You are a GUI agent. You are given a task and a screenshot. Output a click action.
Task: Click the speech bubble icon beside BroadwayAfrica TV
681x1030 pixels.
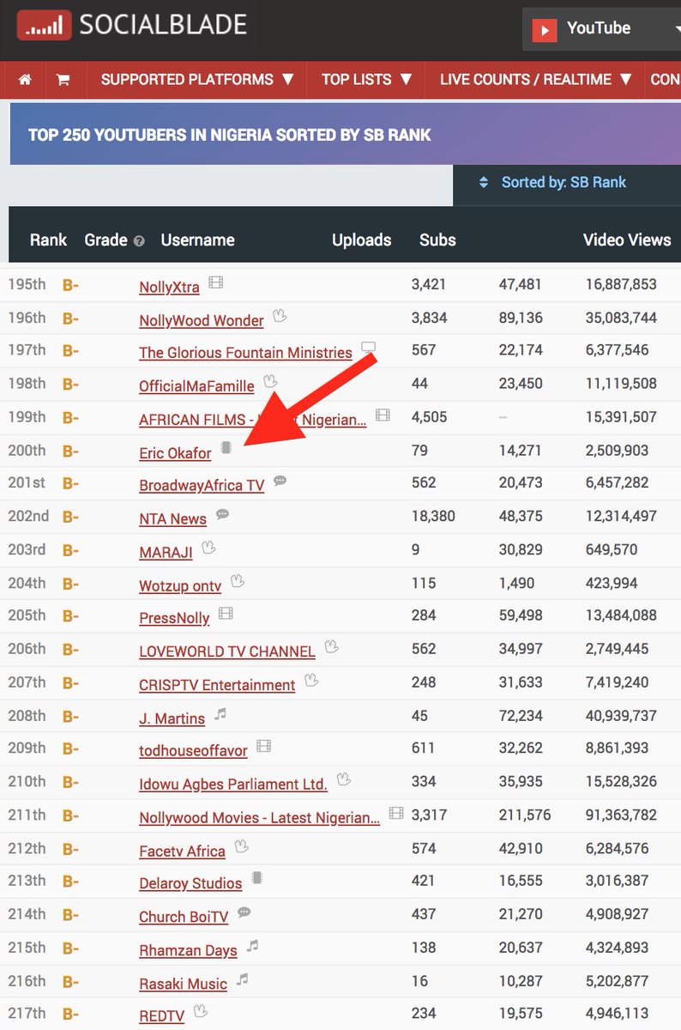click(280, 481)
